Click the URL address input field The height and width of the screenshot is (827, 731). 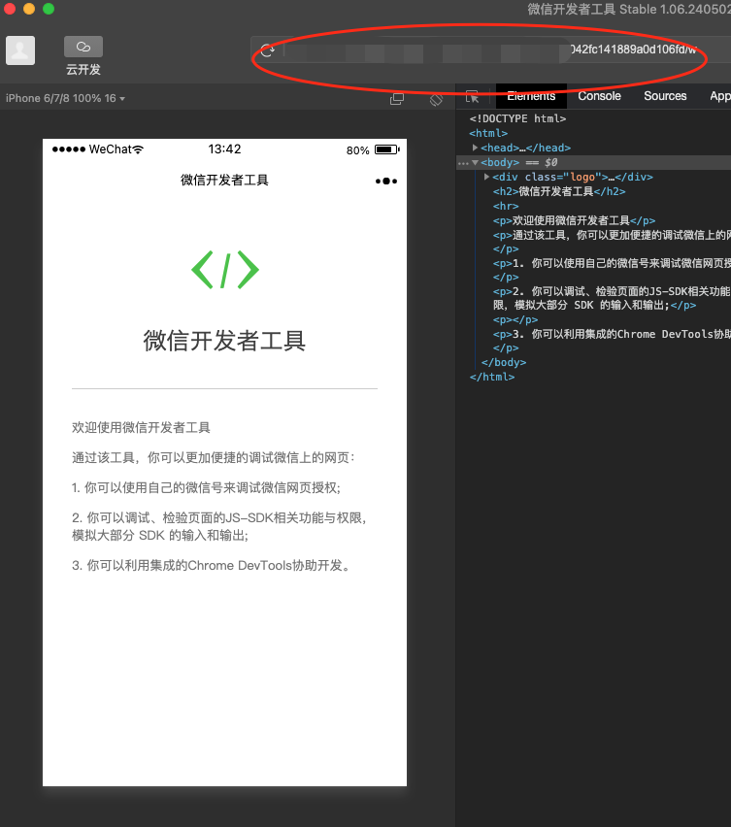[490, 50]
